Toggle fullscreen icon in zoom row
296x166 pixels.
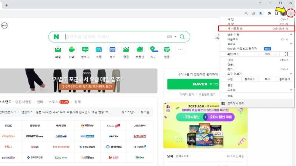pos(286,54)
